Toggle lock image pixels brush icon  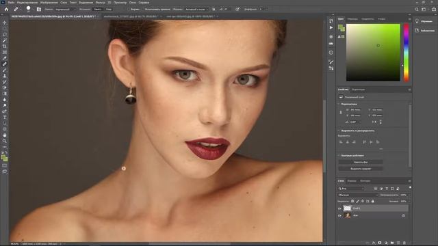click(357, 201)
